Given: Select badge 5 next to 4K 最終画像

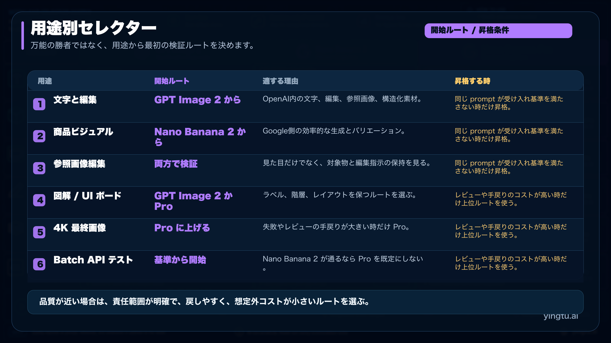Looking at the screenshot, I should click(x=39, y=232).
